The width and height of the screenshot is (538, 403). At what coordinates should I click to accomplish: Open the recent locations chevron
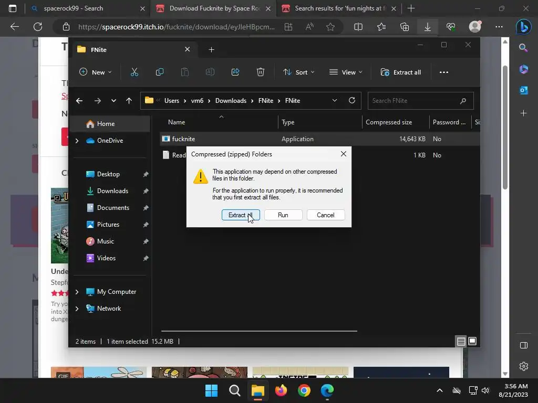[113, 101]
